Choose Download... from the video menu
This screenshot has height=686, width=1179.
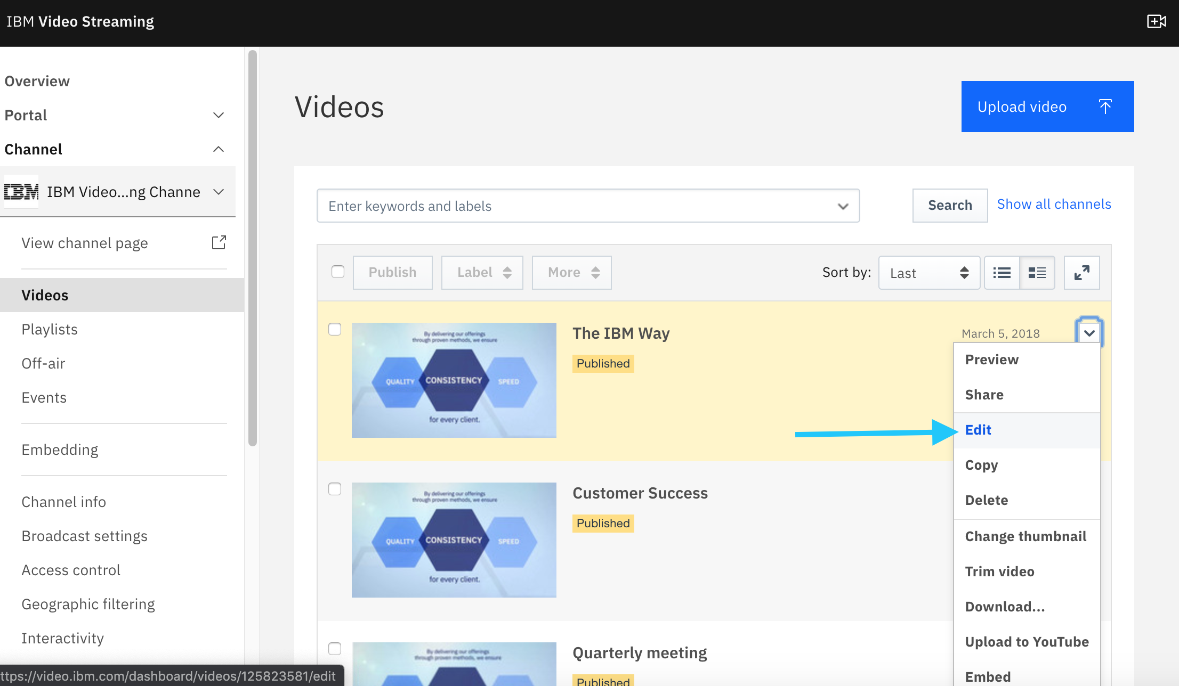click(1027, 607)
